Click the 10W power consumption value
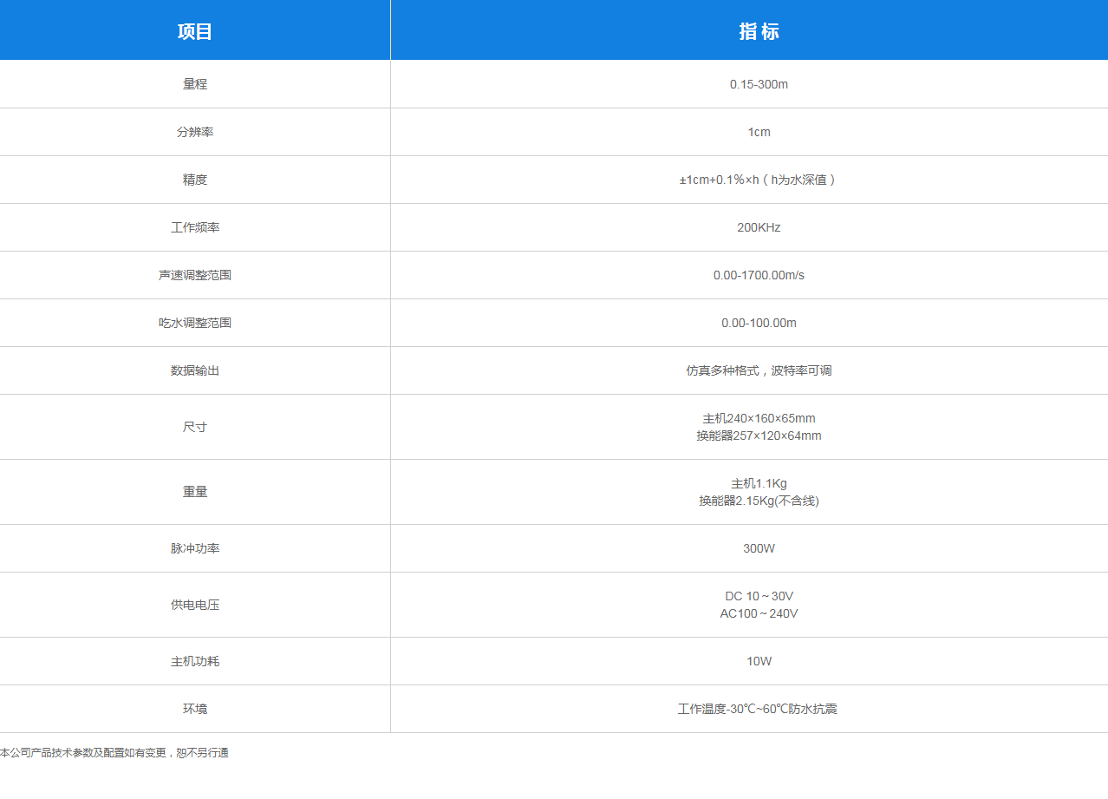The height and width of the screenshot is (799, 1108). [x=759, y=661]
